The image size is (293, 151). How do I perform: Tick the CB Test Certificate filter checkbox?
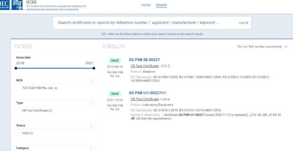click(x=18, y=110)
